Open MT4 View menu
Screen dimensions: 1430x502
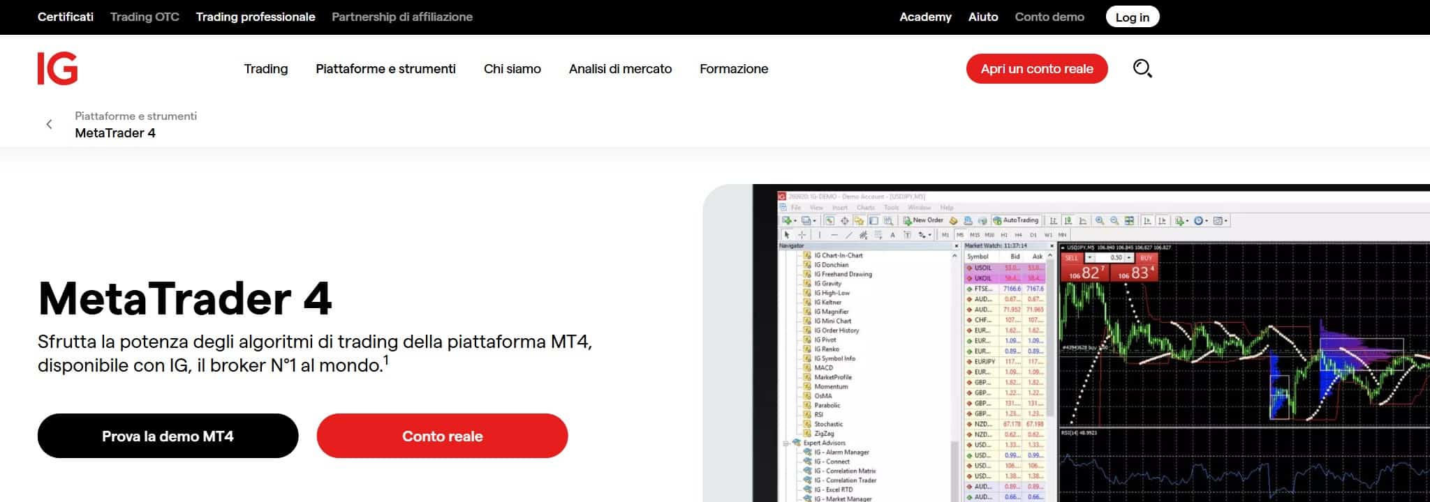[816, 208]
